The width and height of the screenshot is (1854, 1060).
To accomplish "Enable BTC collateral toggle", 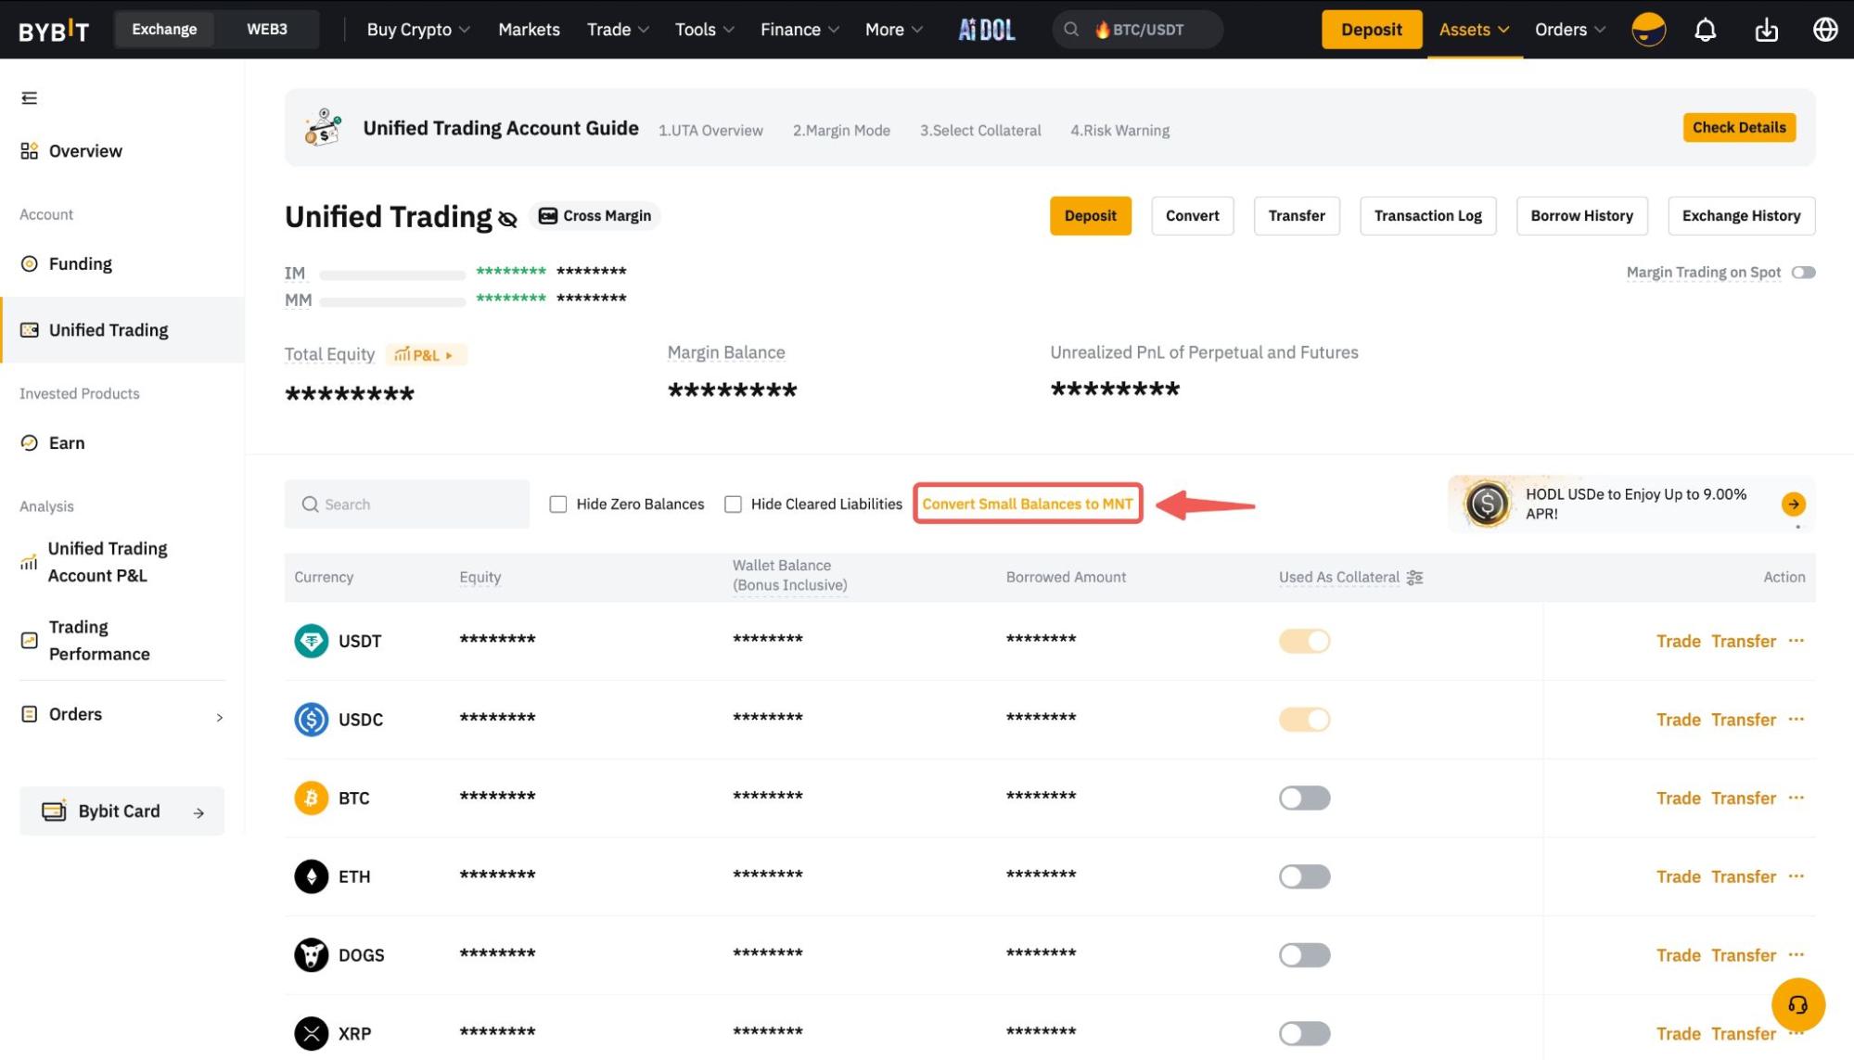I will pos(1304,798).
